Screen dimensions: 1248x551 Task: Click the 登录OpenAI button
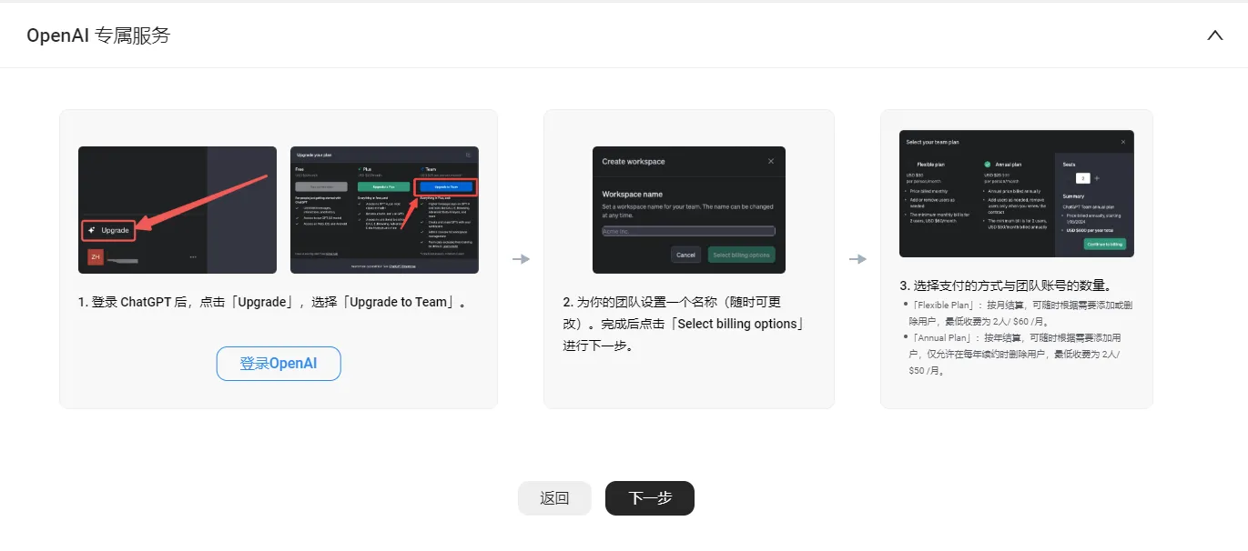(279, 363)
